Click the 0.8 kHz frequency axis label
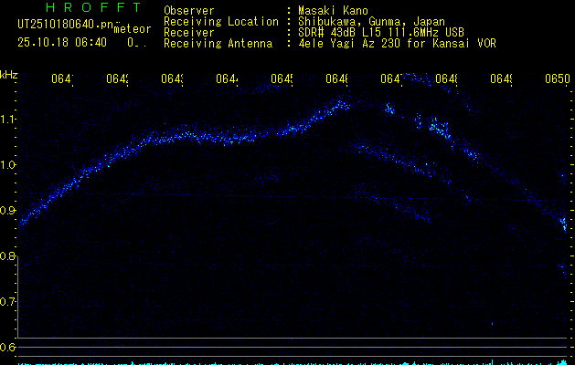Image resolution: width=575 pixels, height=365 pixels. tap(6, 256)
